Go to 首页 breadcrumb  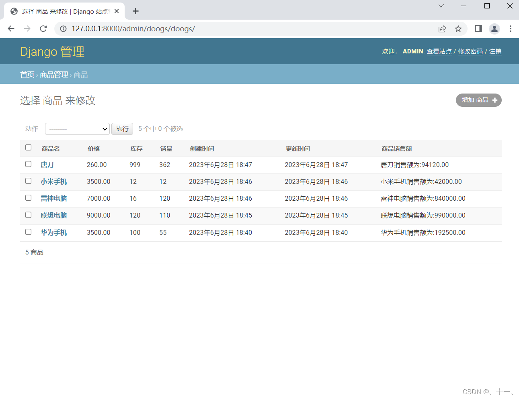[x=27, y=75]
